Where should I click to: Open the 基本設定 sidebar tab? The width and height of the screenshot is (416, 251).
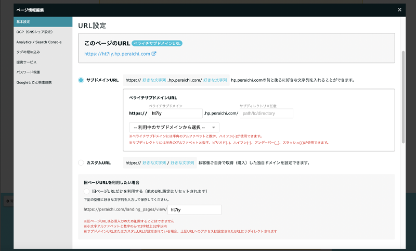point(43,22)
